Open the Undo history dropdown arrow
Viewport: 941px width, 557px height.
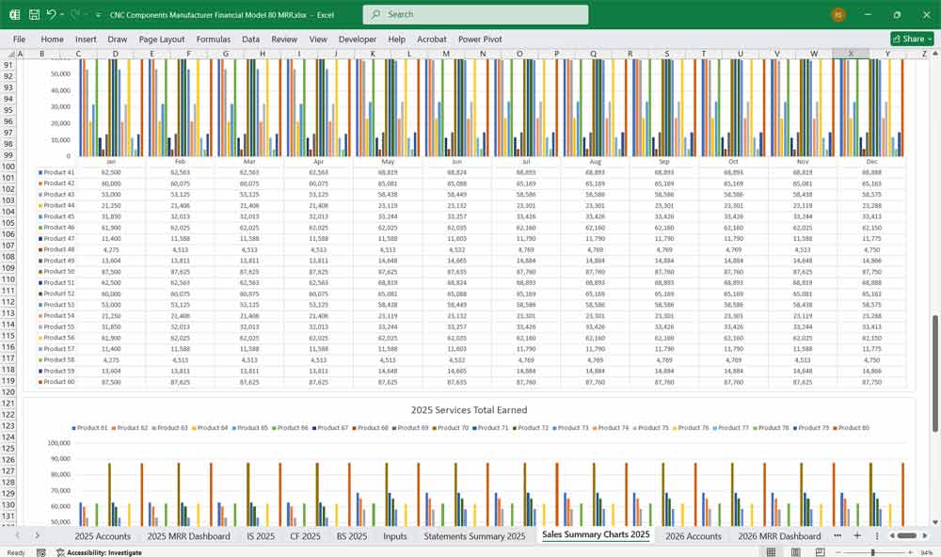[x=62, y=14]
